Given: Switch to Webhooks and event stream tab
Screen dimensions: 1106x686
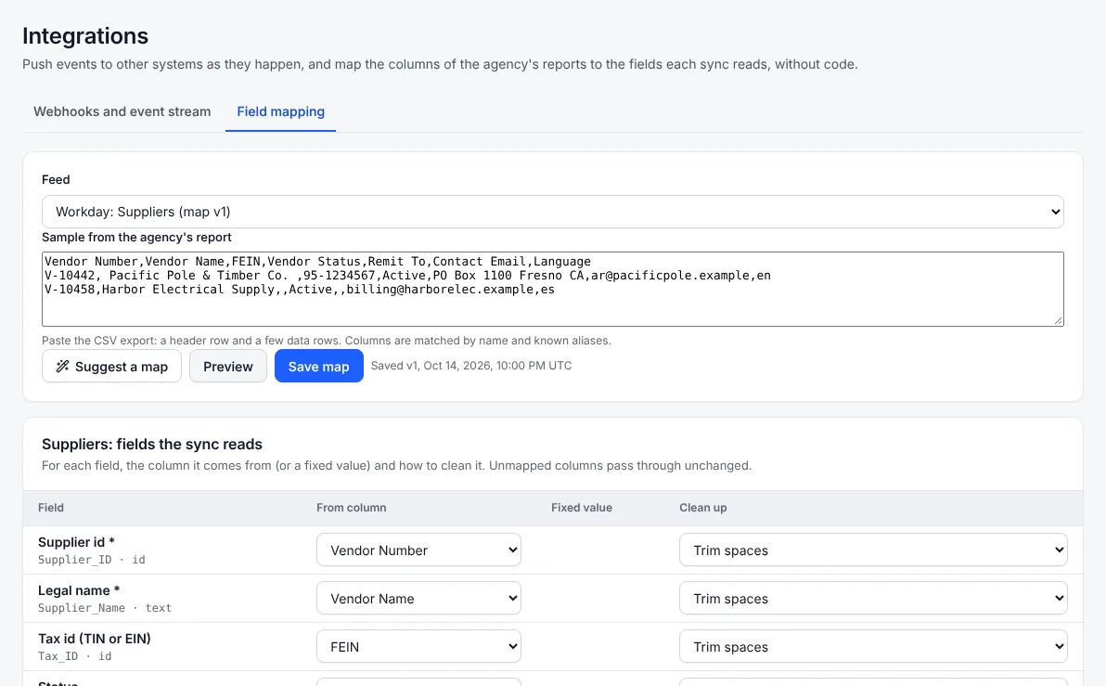Looking at the screenshot, I should click(x=122, y=111).
